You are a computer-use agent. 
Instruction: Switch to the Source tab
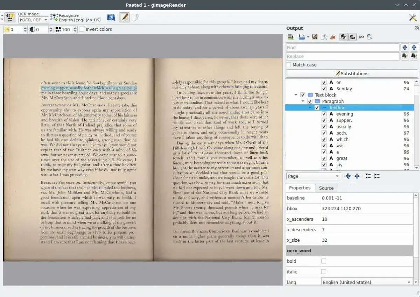[326, 188]
